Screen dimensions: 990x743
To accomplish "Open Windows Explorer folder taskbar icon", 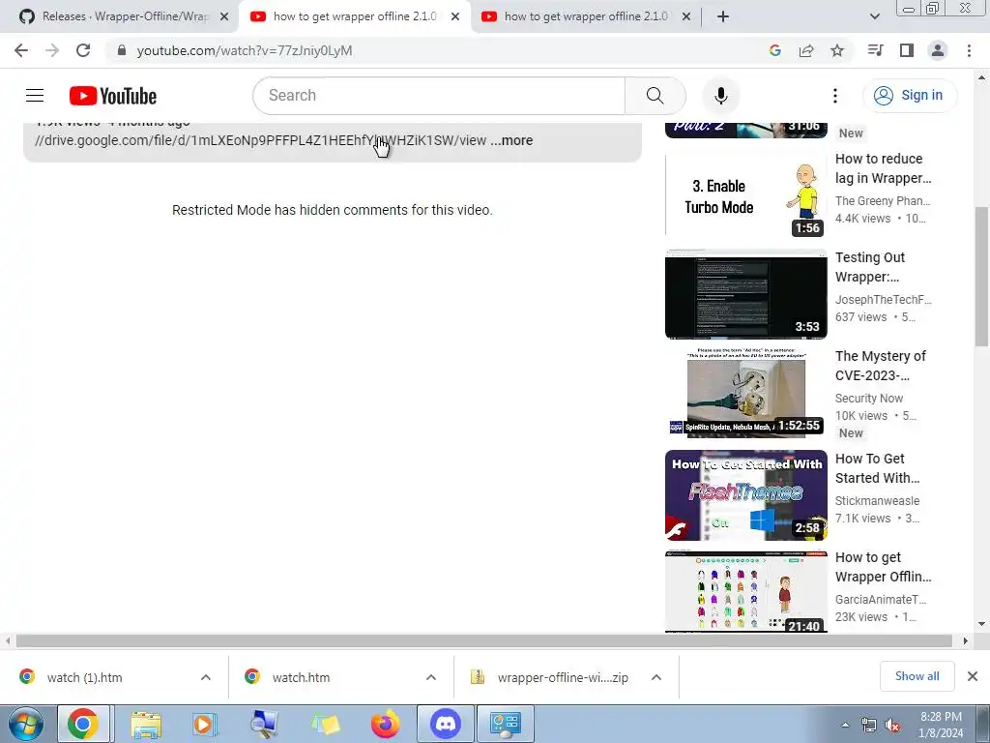I will (146, 724).
